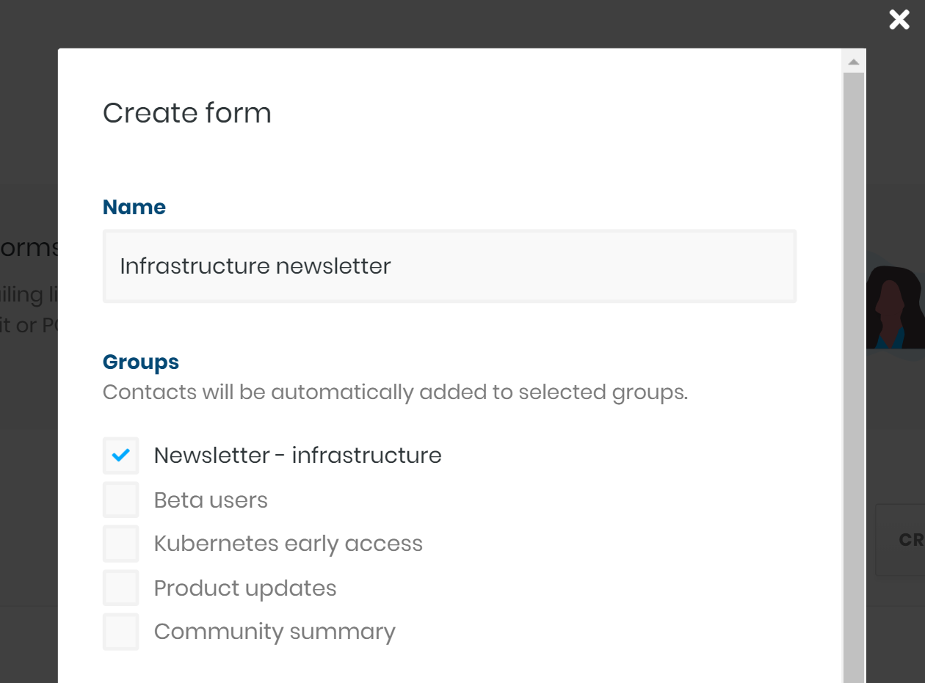Click the Name input field
Viewport: 925px width, 683px height.
[449, 266]
